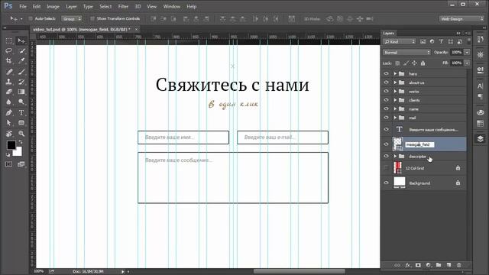Select the Brush tool
489x275 pixels.
tap(21, 72)
